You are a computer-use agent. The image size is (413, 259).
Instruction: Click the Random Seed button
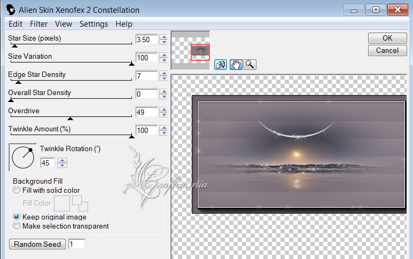point(37,244)
